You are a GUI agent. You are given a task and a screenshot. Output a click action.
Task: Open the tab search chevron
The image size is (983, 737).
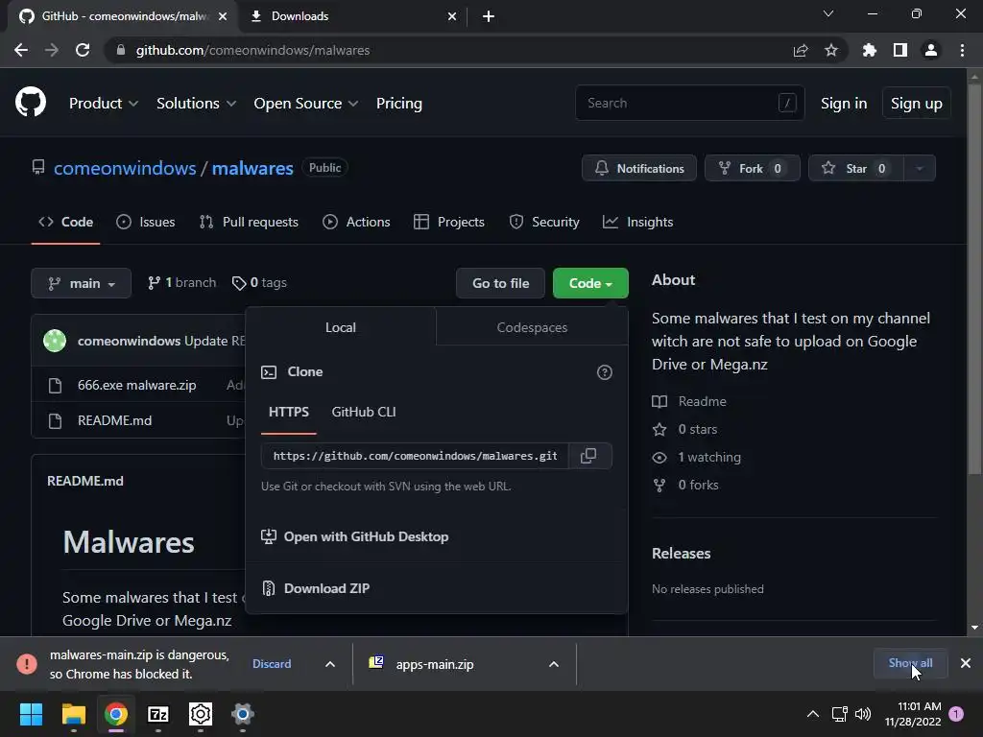pyautogui.click(x=828, y=13)
